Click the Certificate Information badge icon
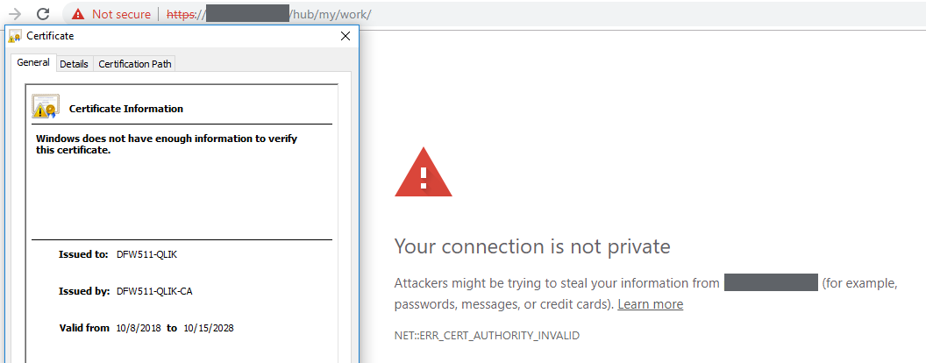 (46, 107)
